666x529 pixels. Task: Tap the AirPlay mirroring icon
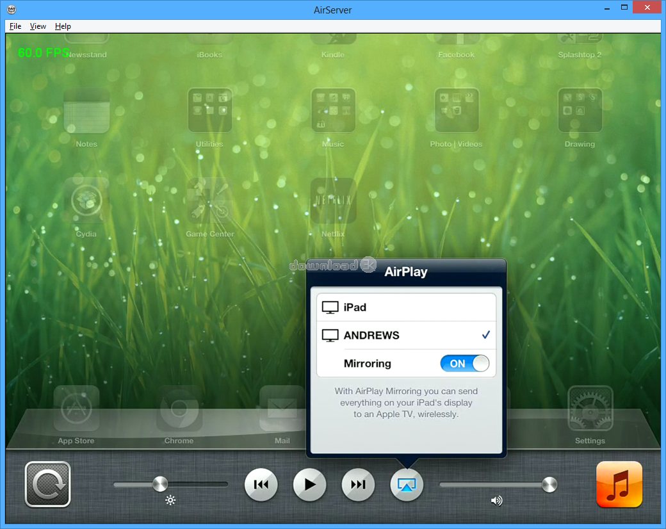(x=407, y=484)
